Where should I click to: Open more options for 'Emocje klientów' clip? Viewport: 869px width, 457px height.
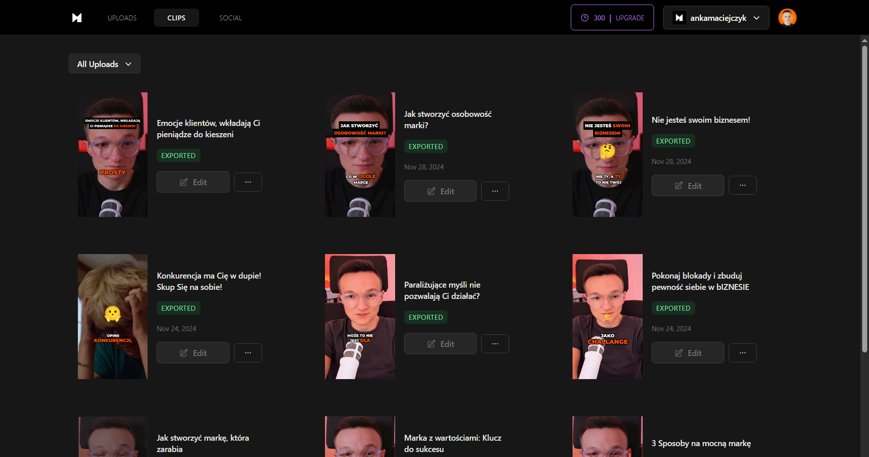pos(248,182)
